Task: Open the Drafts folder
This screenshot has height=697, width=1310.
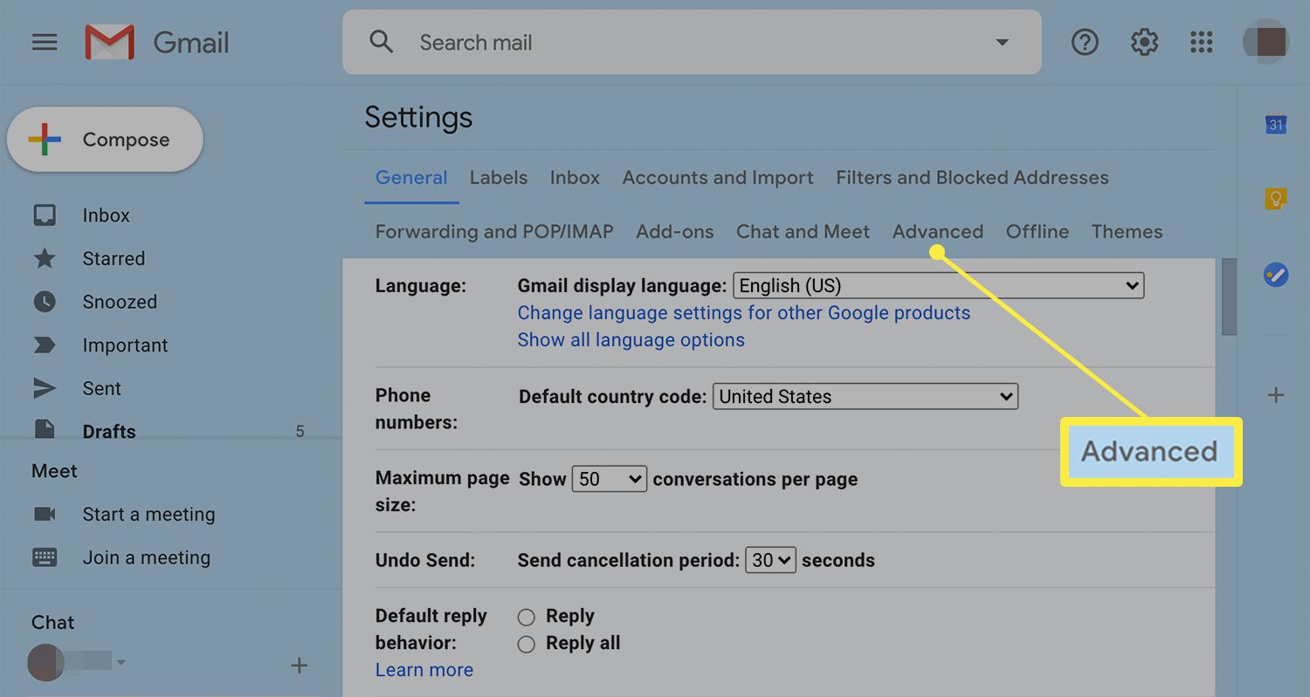Action: point(109,431)
